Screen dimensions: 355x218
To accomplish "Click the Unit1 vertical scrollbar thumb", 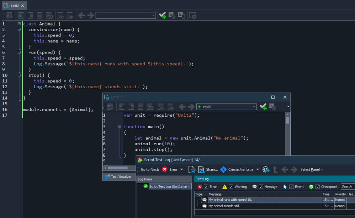I will [x=287, y=120].
